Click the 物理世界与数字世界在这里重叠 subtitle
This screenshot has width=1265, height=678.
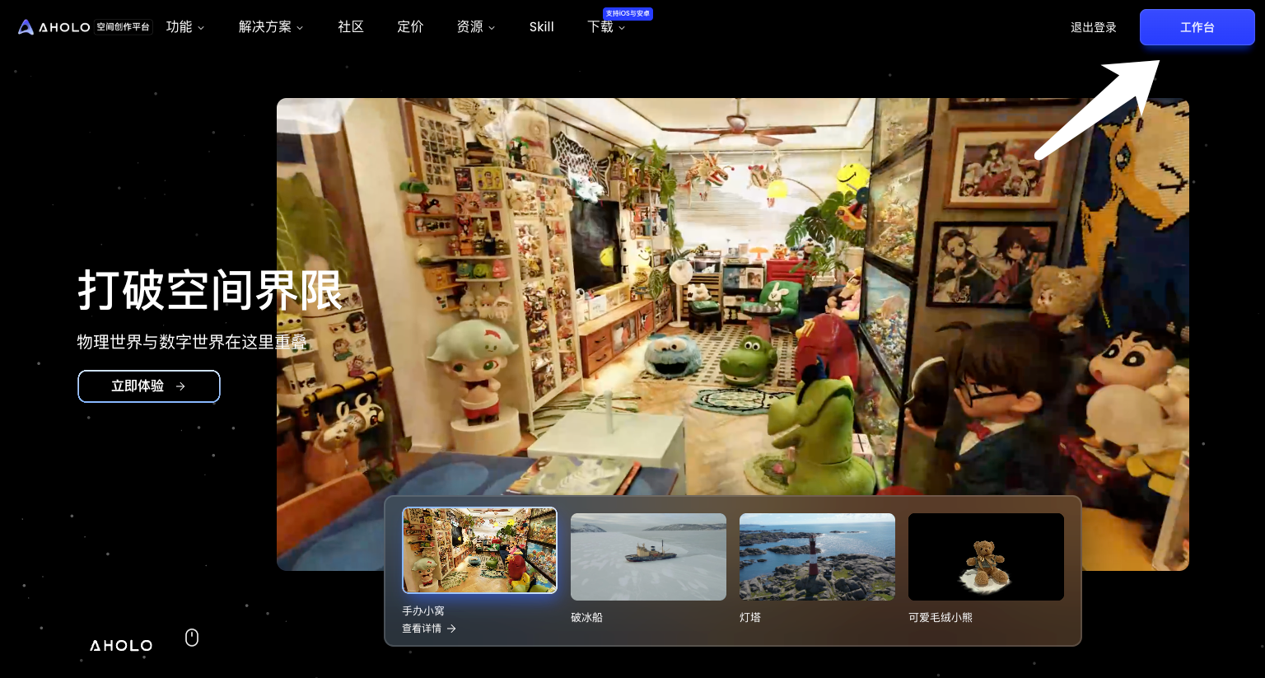click(x=192, y=342)
